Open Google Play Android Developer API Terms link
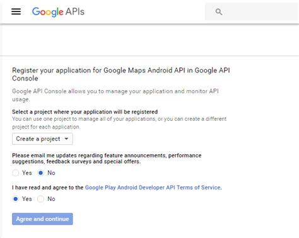Viewport: 299px width, 238px height. tap(153, 188)
